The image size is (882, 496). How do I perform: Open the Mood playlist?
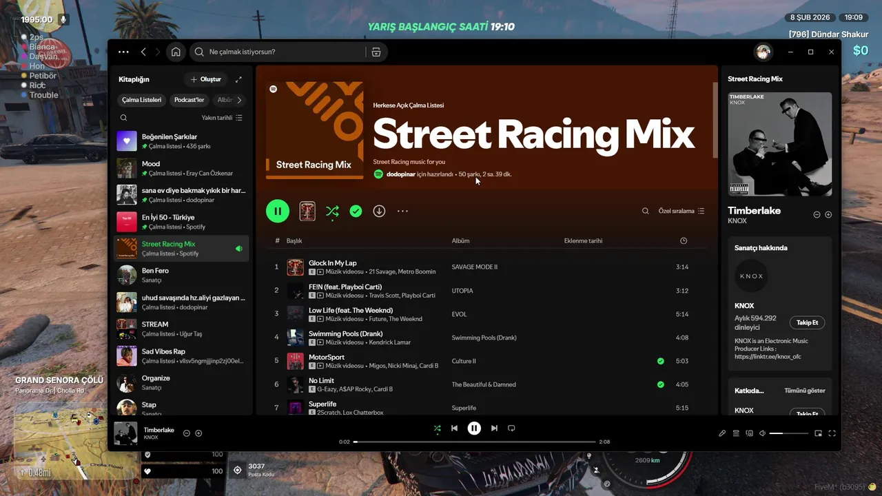point(182,168)
